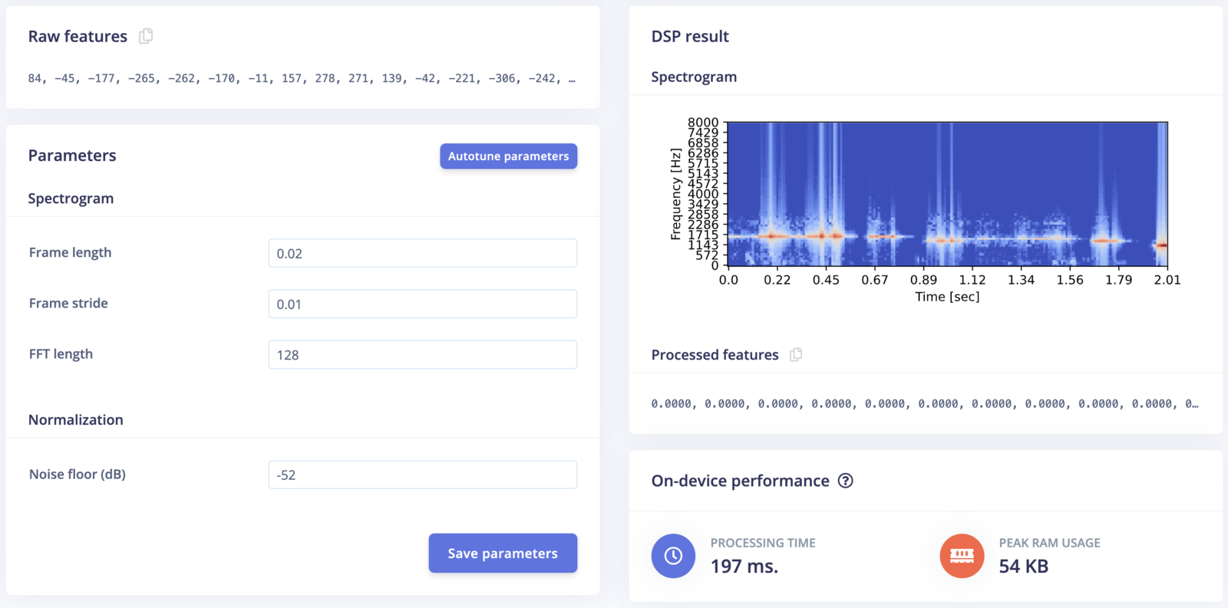Click the 197 ms. processing time value
Image resolution: width=1228 pixels, height=608 pixels.
(744, 566)
